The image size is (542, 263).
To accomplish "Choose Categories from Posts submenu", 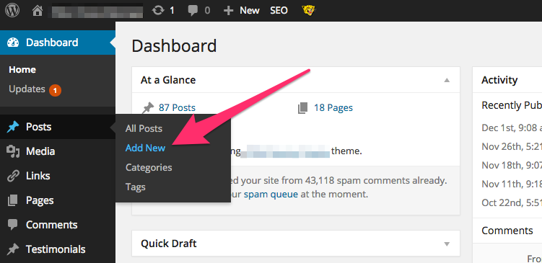I will (x=149, y=167).
